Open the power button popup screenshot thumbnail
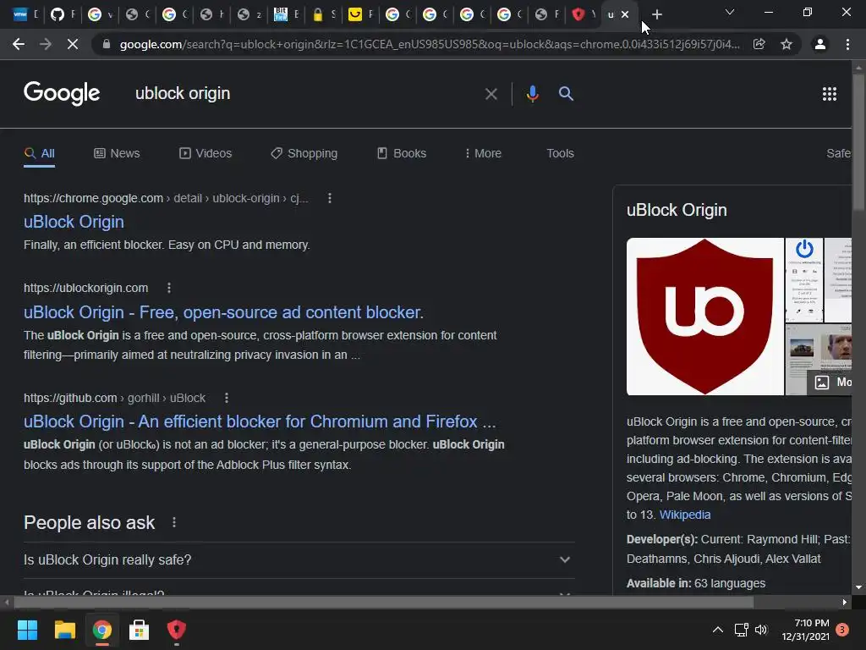The width and height of the screenshot is (866, 650). click(804, 280)
